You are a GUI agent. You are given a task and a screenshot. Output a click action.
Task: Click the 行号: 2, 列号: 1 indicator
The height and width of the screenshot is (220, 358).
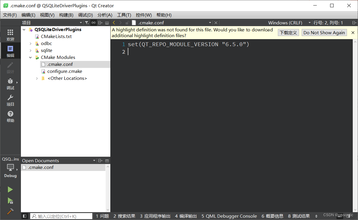click(328, 23)
